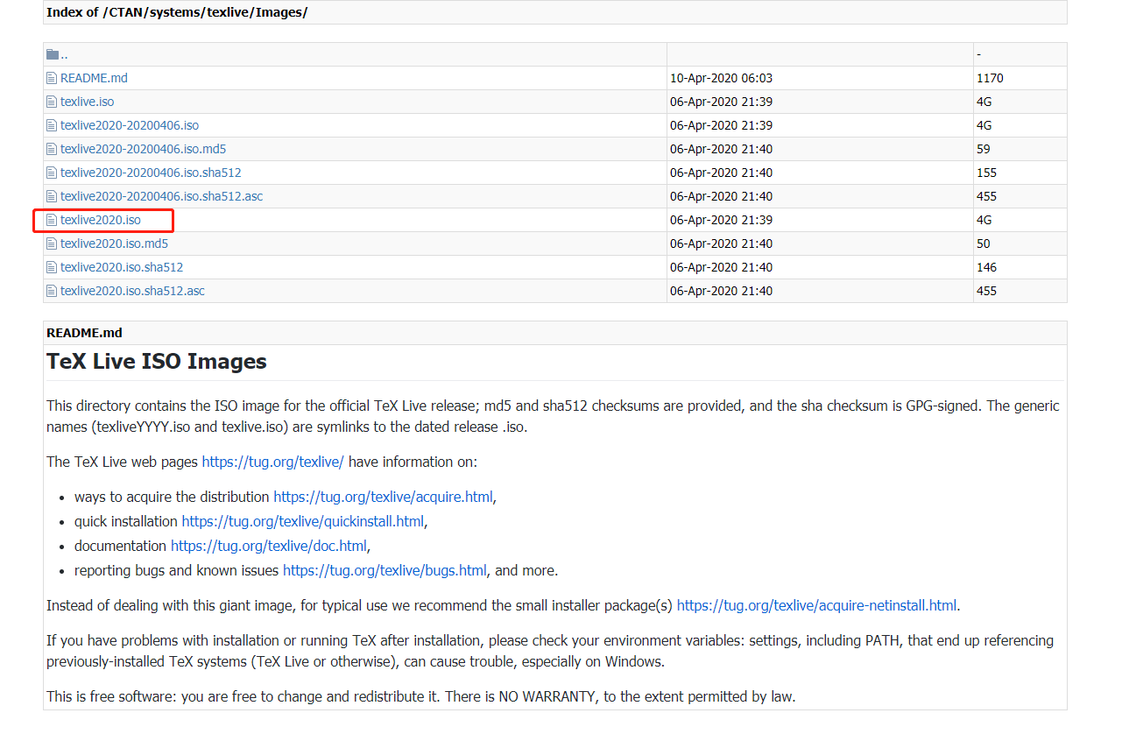The height and width of the screenshot is (734, 1122).
Task: Open the texlive bugs.html link
Action: [385, 570]
